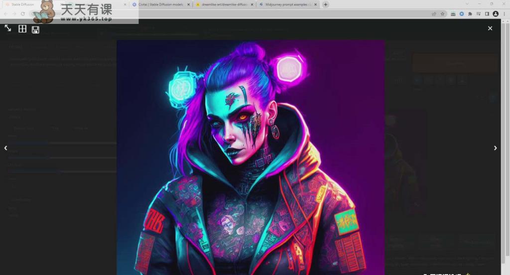This screenshot has width=510, height=275.
Task: Close the dreamlike-art tab
Action: (x=252, y=4)
